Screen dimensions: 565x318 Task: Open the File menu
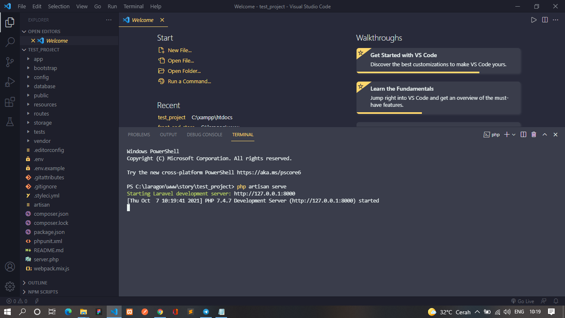(x=22, y=7)
